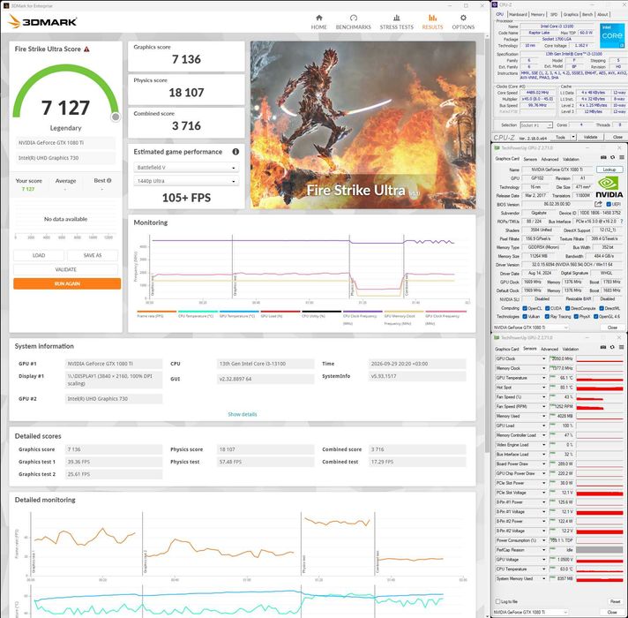
Task: Toggle the DirectML checkbox
Action: point(602,308)
